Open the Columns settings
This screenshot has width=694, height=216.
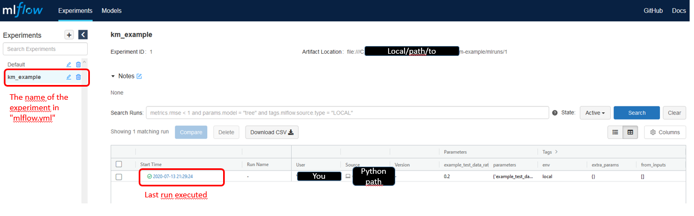point(665,132)
